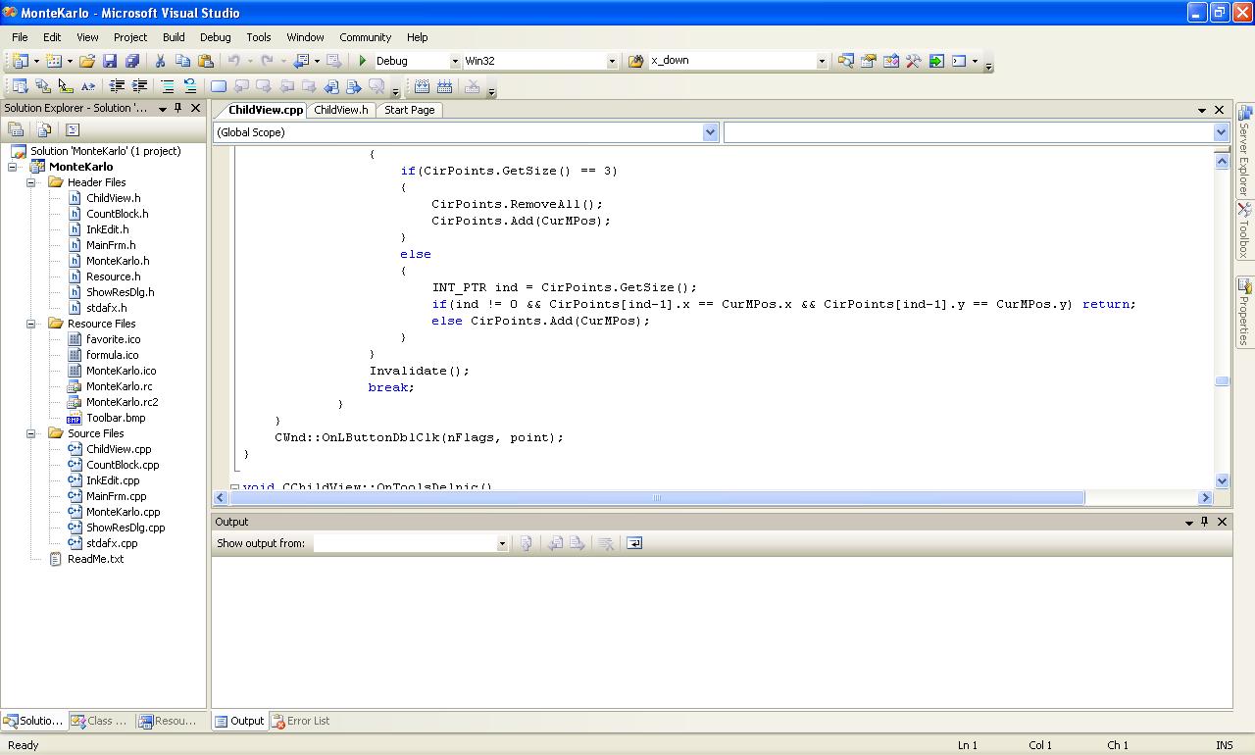Click Toggle Word Wrap icon in Output panel
Screen dimensions: 1255x755
pyautogui.click(x=634, y=543)
